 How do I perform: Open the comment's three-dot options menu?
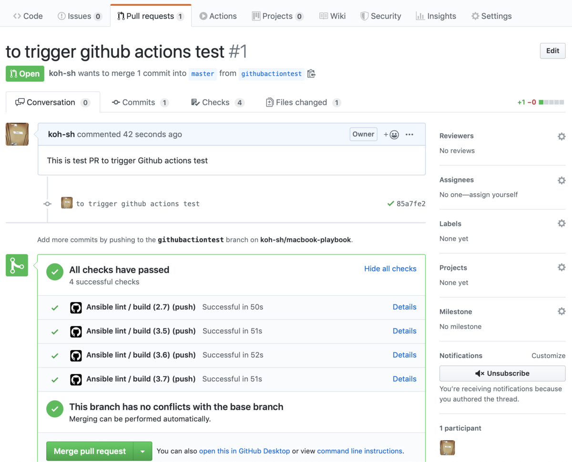409,134
